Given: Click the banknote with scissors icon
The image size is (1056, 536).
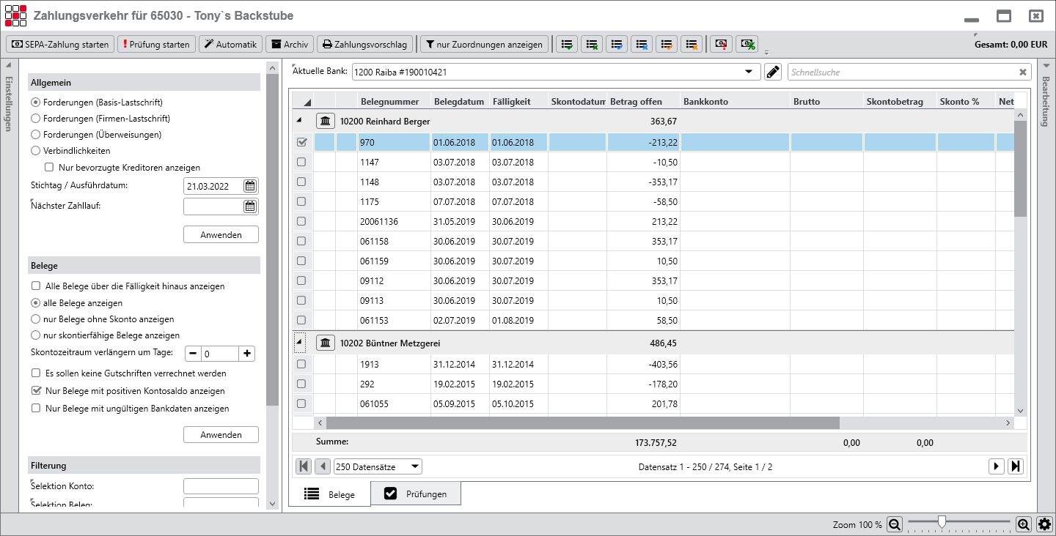Looking at the screenshot, I should coord(747,44).
